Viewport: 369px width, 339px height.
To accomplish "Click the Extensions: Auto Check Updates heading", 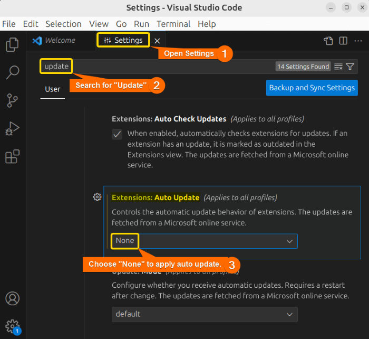I will (169, 119).
